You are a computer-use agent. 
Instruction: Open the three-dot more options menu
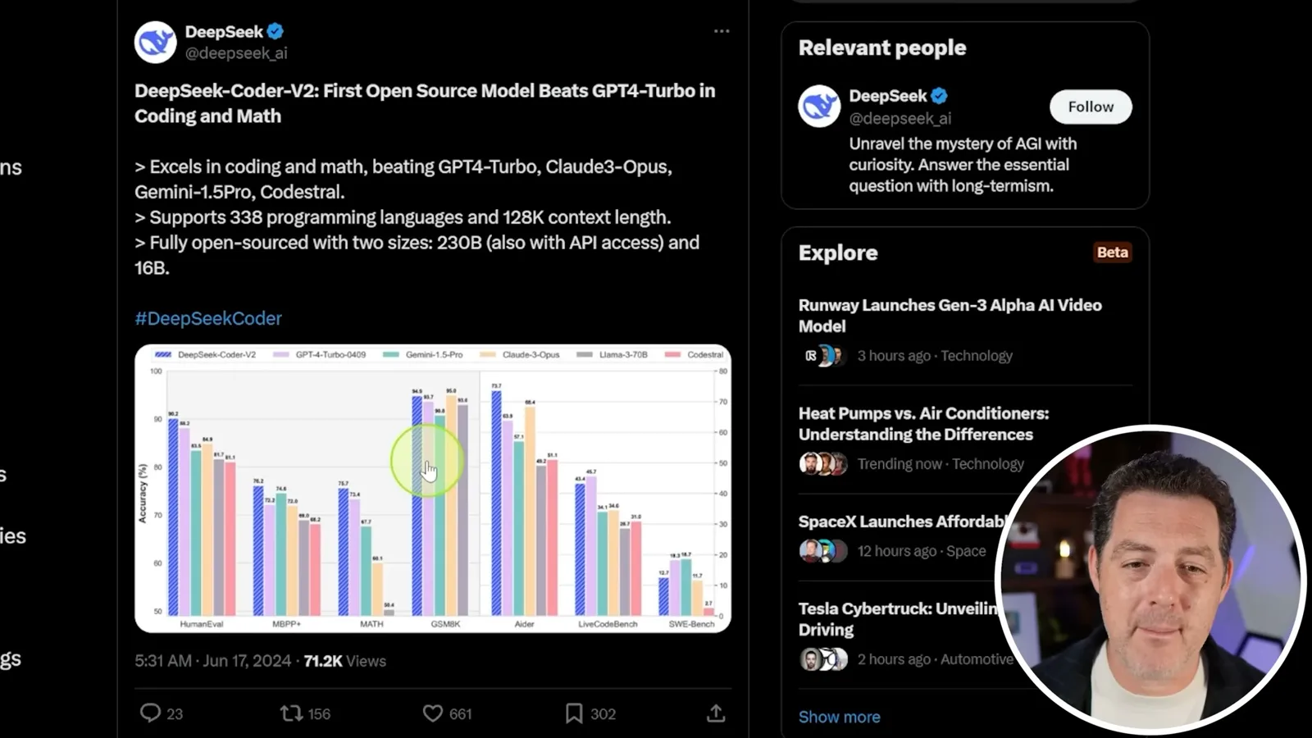pos(722,31)
